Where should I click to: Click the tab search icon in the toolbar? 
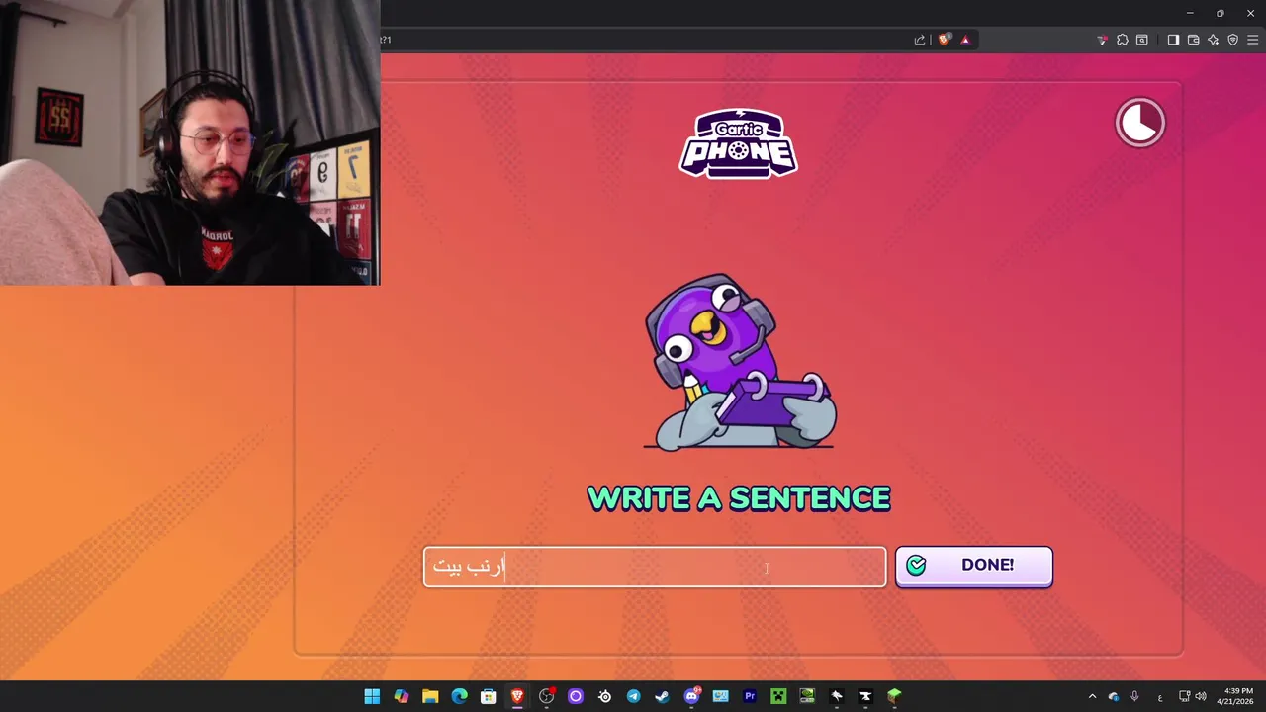(1142, 40)
